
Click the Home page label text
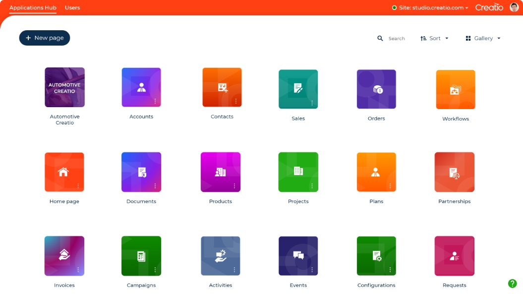click(64, 201)
